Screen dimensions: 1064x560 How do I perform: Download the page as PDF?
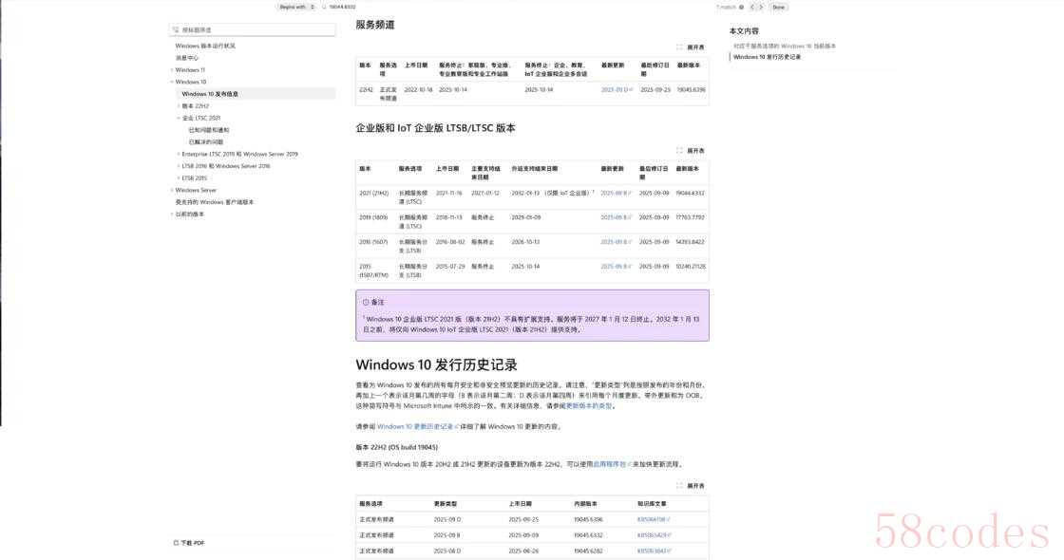189,542
